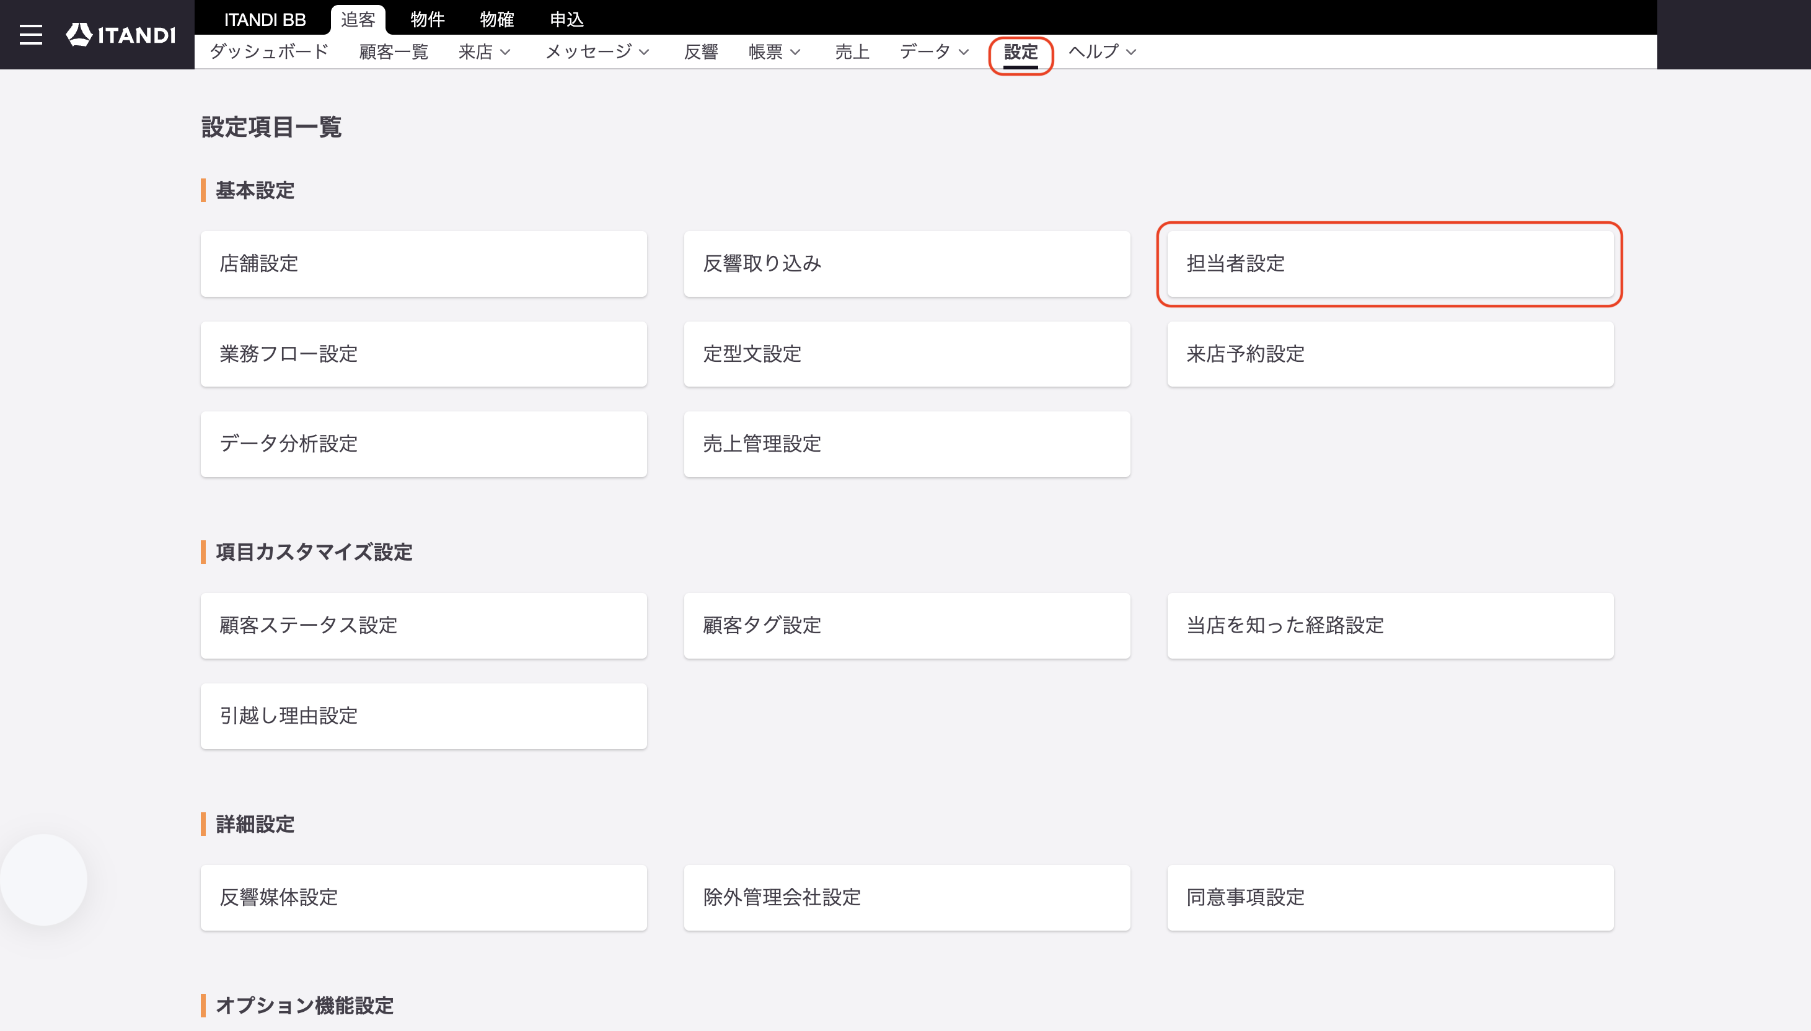
Task: Open the 物確 tab
Action: pos(497,19)
